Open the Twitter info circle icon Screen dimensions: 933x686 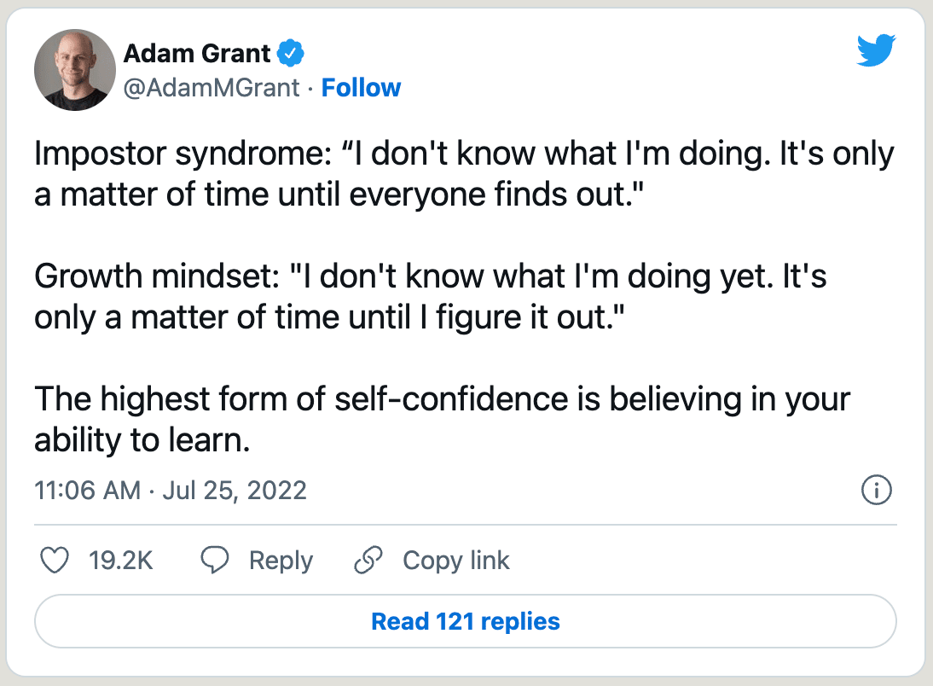pos(877,491)
